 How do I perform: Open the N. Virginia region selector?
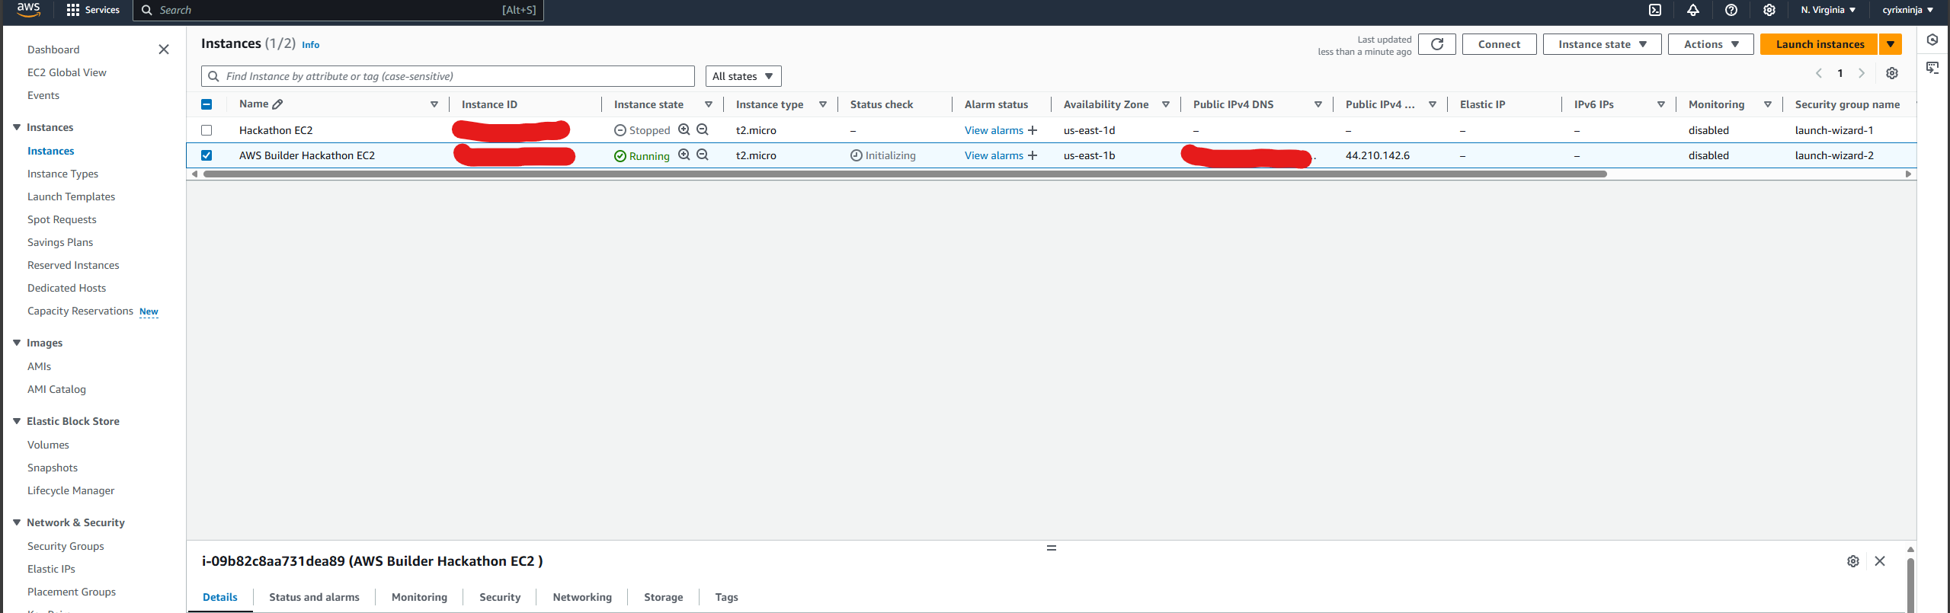pos(1828,10)
